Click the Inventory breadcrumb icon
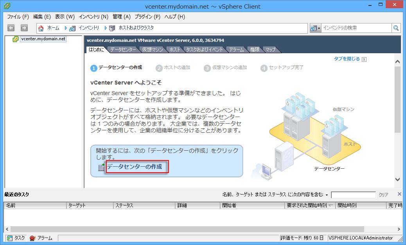This screenshot has height=245, width=406. click(72, 28)
